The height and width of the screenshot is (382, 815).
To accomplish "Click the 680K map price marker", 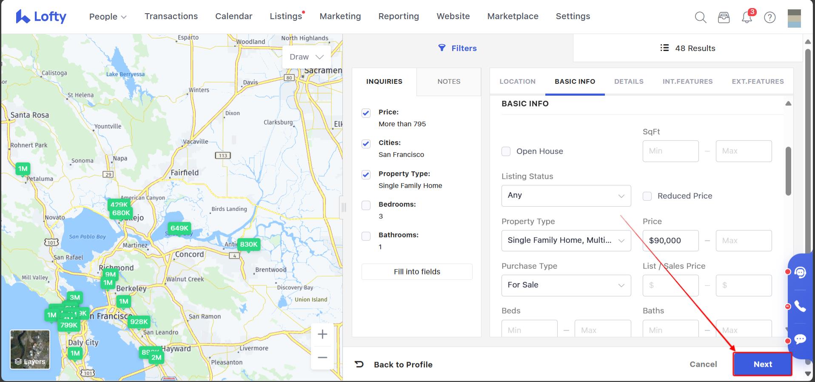I will coord(121,213).
